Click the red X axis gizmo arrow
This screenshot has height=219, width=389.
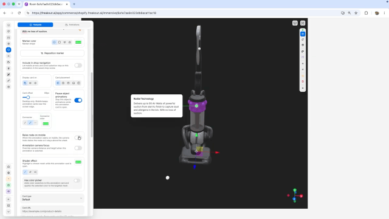point(217,153)
